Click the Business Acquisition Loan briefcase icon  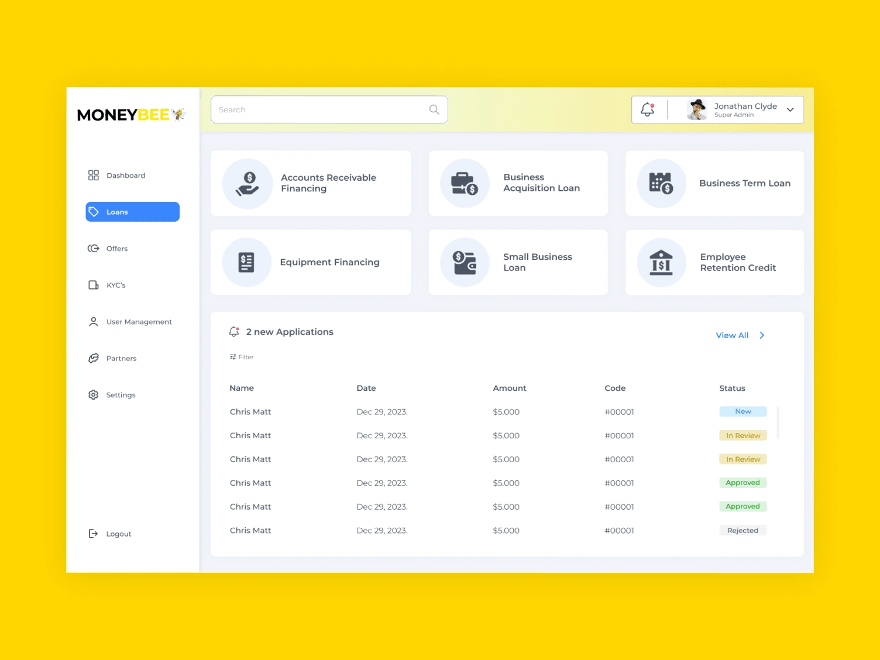[465, 184]
